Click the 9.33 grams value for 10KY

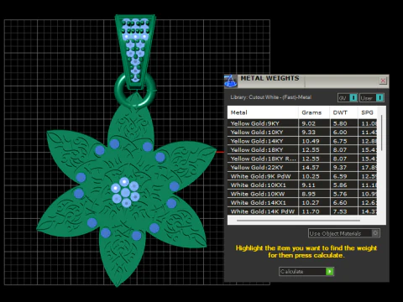click(x=308, y=132)
